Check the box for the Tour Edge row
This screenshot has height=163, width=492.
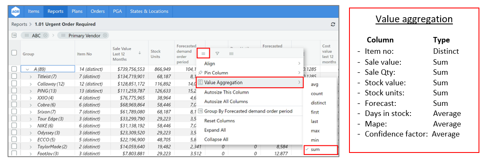14,119
